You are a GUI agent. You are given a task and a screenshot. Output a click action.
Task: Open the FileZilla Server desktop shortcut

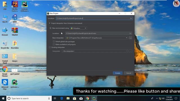pos(15,6)
